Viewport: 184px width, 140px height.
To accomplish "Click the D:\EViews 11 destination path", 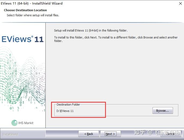I will [x=65, y=111].
